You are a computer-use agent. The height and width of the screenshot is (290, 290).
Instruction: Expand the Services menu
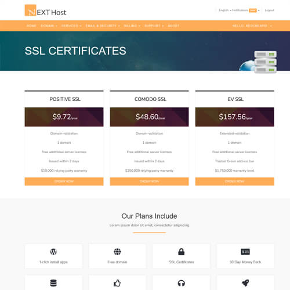(71, 26)
